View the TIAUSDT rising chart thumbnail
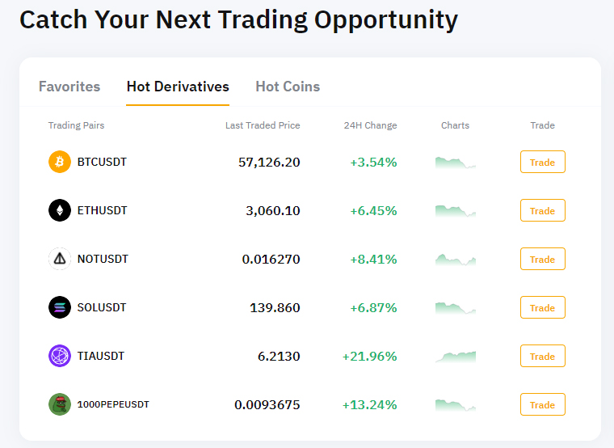This screenshot has height=448, width=614. pyautogui.click(x=455, y=356)
